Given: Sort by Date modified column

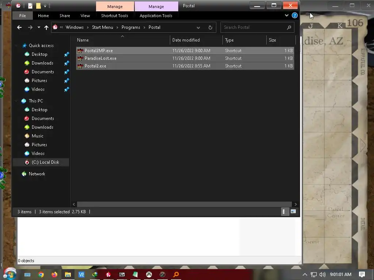Looking at the screenshot, I should pos(196,40).
